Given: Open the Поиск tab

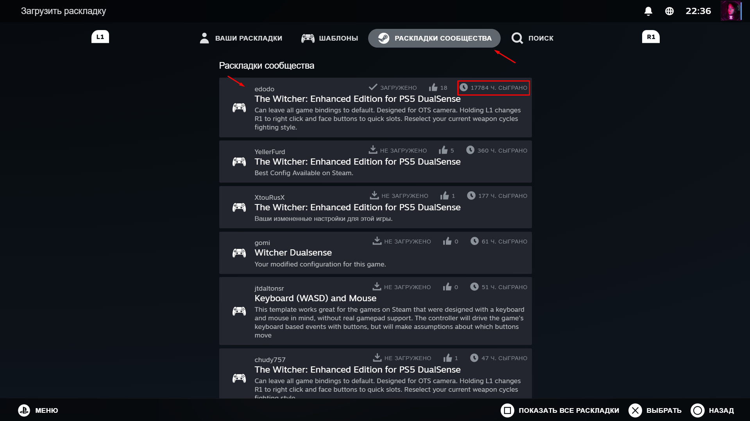Looking at the screenshot, I should point(532,38).
